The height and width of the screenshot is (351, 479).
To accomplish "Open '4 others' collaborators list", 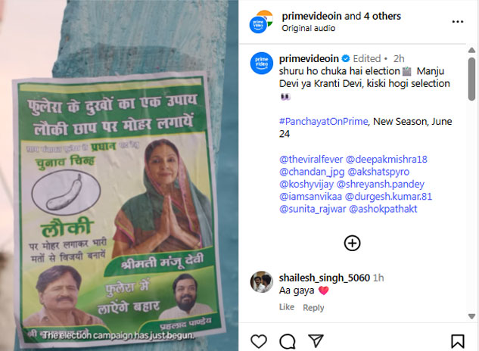I will click(382, 16).
